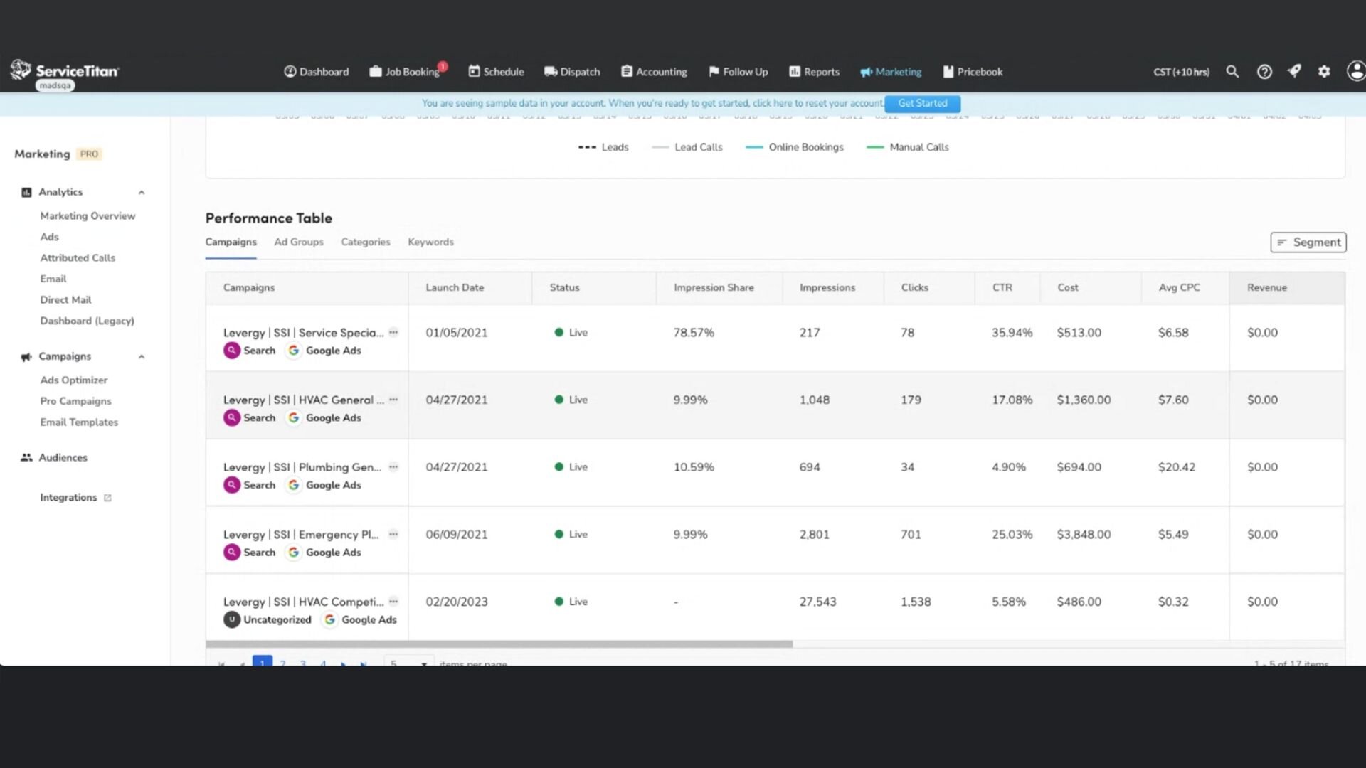Open Dashboard (Legacy) in sidebar
Viewport: 1366px width, 768px height.
[87, 321]
